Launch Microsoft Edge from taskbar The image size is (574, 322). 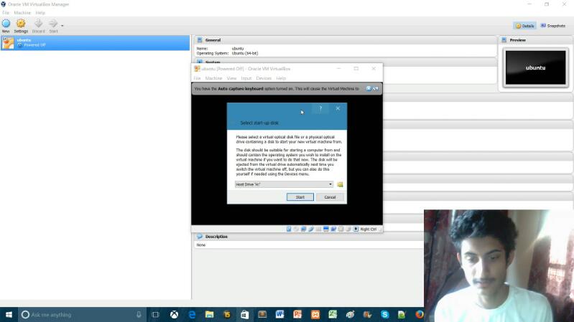[192, 315]
